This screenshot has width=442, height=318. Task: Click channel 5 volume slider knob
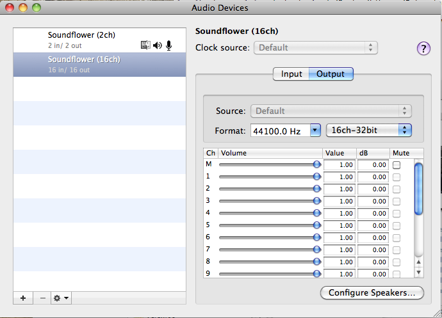[317, 225]
